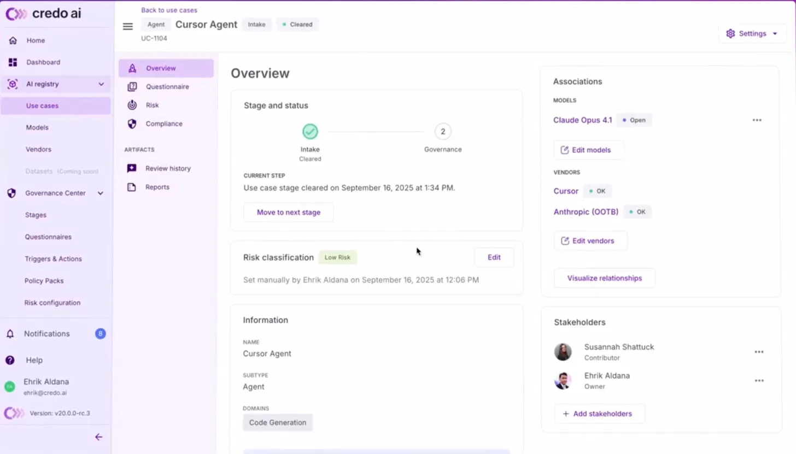Click the Low Risk badge
Screen dimensions: 796x454
(337, 257)
